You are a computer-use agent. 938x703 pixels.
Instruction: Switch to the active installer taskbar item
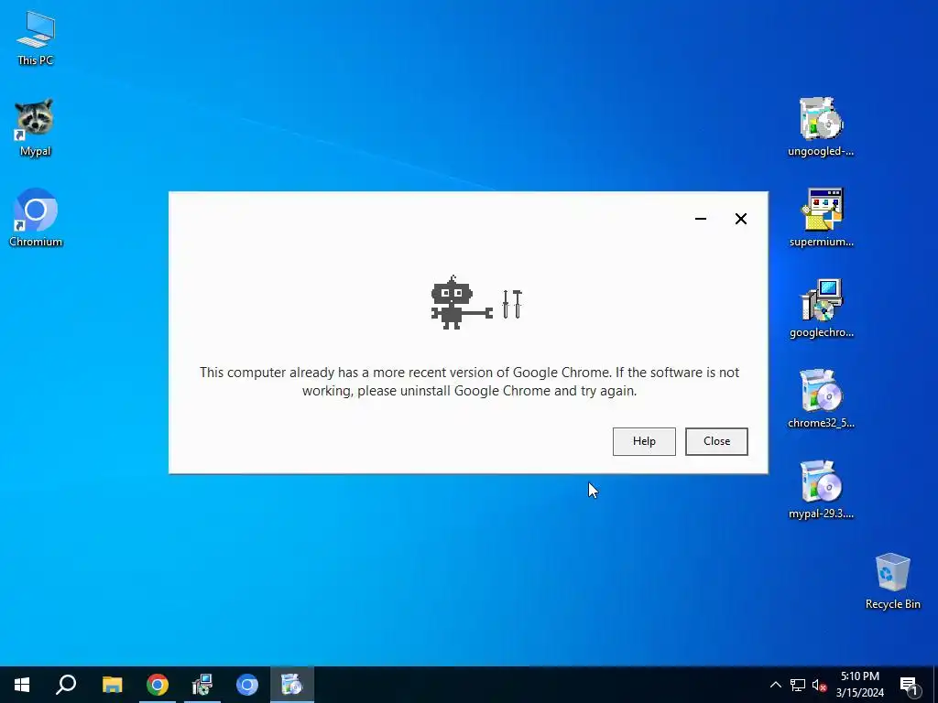292,685
